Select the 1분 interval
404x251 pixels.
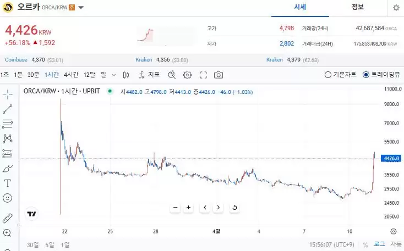click(x=18, y=75)
